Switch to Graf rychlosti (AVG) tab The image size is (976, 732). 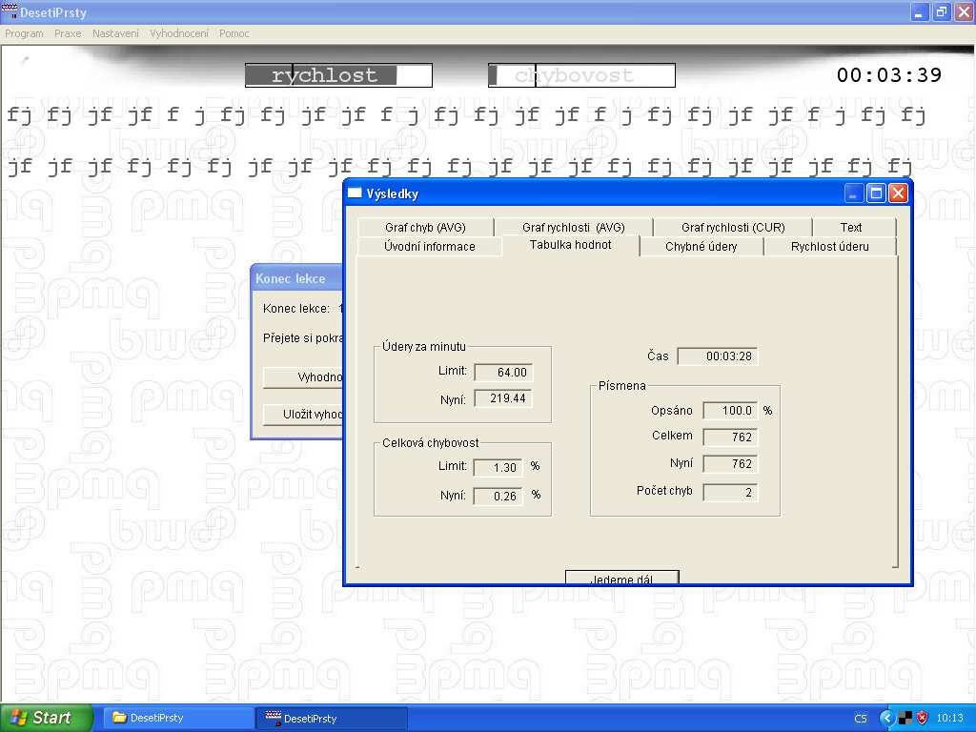[573, 227]
